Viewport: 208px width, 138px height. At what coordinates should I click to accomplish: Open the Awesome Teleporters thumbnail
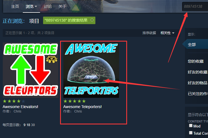click(x=91, y=70)
